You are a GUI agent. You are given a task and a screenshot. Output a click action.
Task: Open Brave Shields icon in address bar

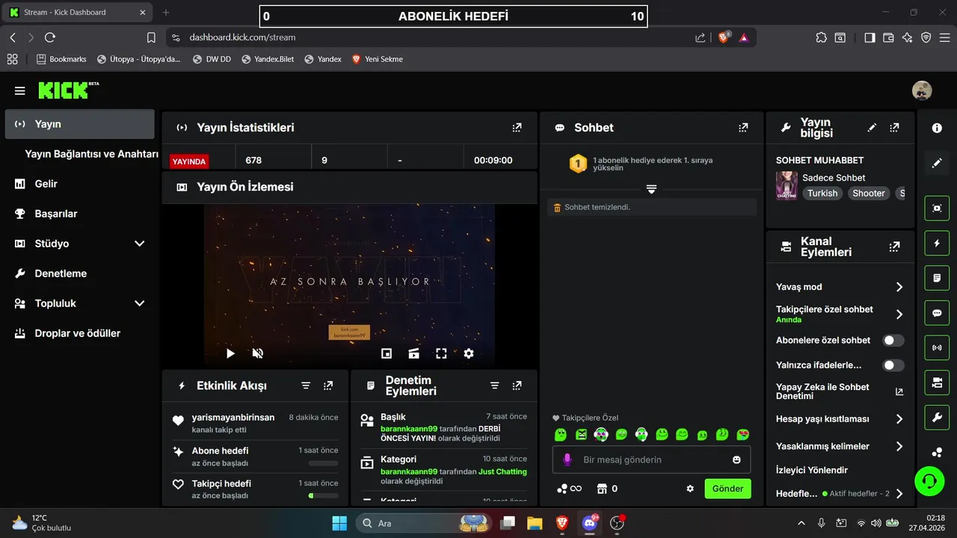click(723, 37)
